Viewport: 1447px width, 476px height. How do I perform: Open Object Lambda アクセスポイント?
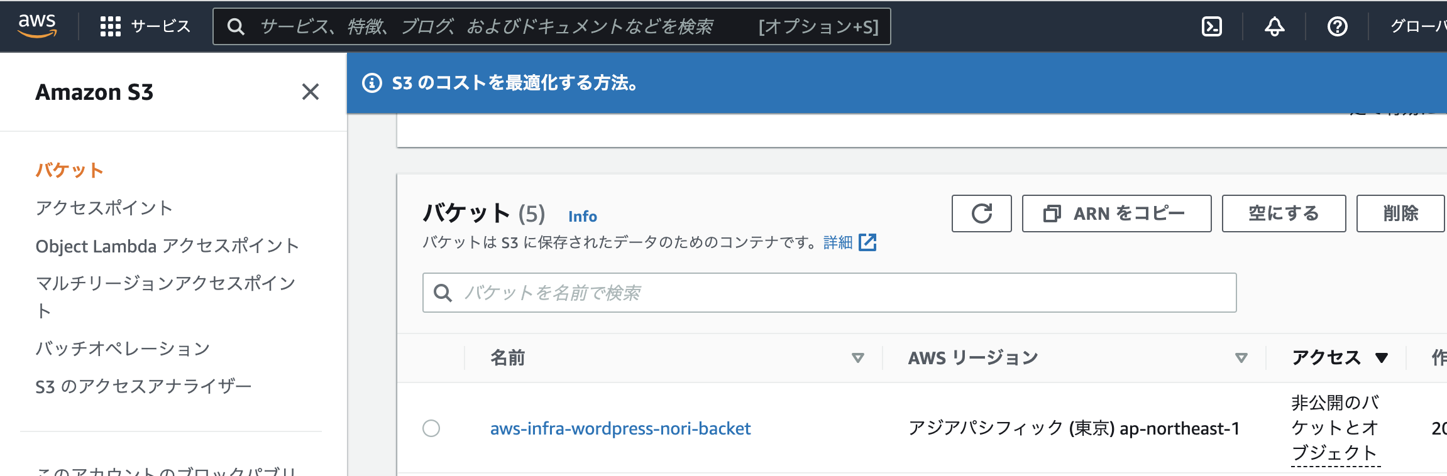[x=167, y=246]
